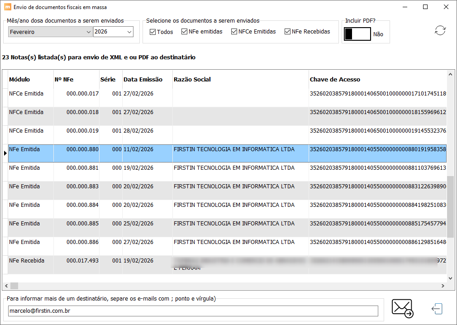The height and width of the screenshot is (325, 457).
Task: Click the refresh list icon
Action: [x=440, y=31]
